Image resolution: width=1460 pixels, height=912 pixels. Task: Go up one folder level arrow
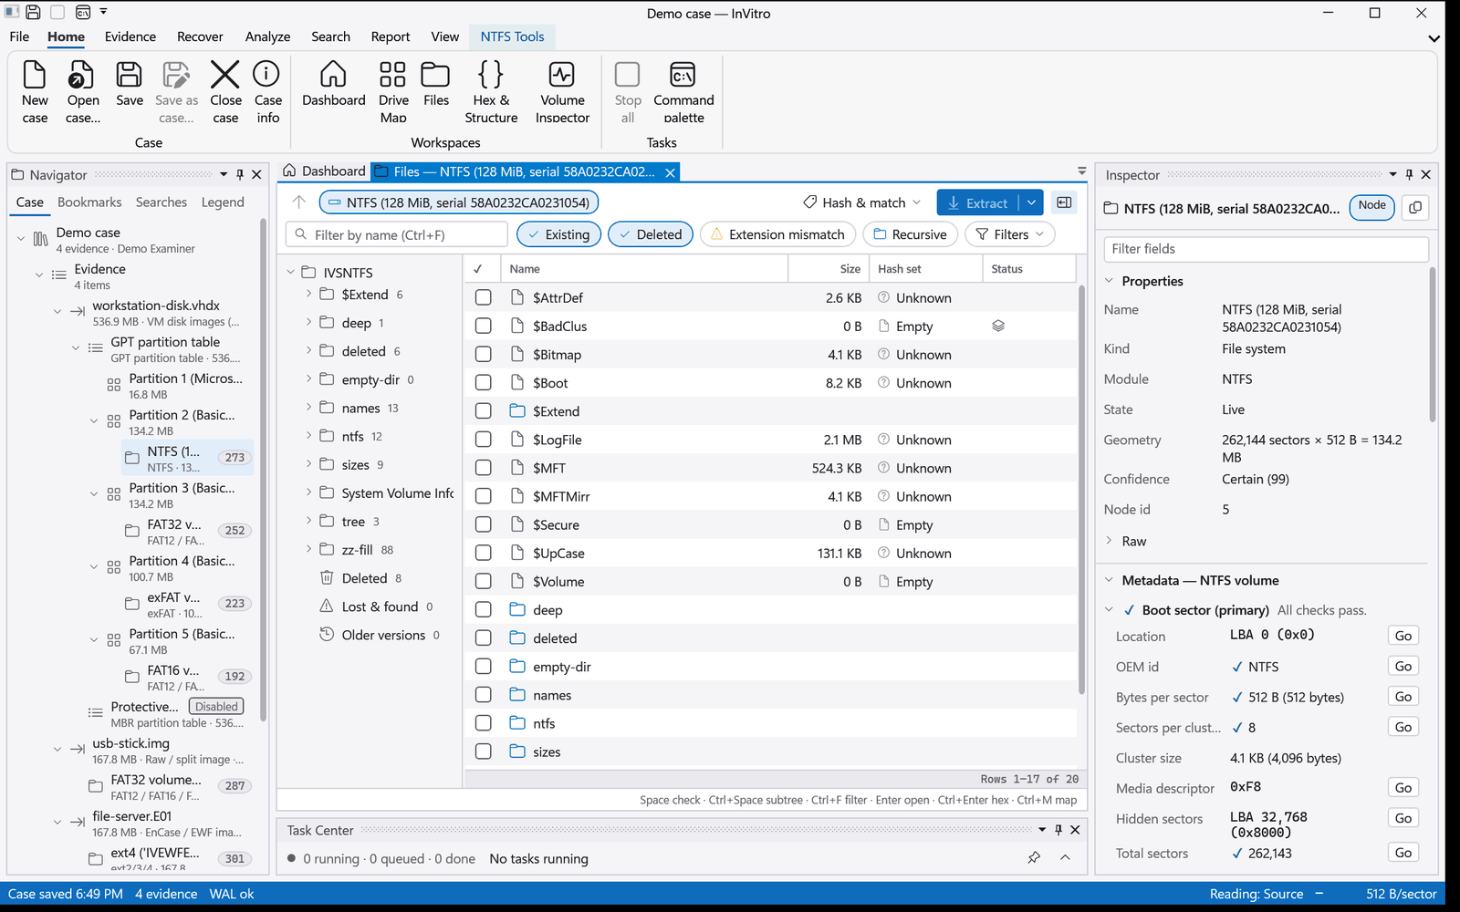click(299, 202)
